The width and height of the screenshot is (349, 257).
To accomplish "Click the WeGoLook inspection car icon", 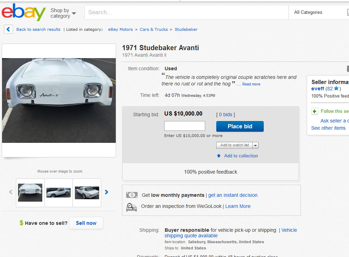I will pyautogui.click(x=131, y=206).
